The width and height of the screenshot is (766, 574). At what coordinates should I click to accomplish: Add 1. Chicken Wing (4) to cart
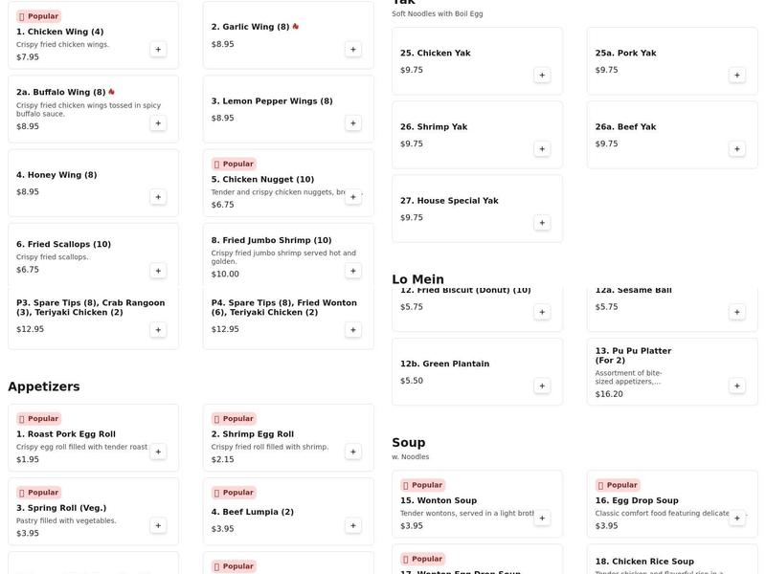158,50
